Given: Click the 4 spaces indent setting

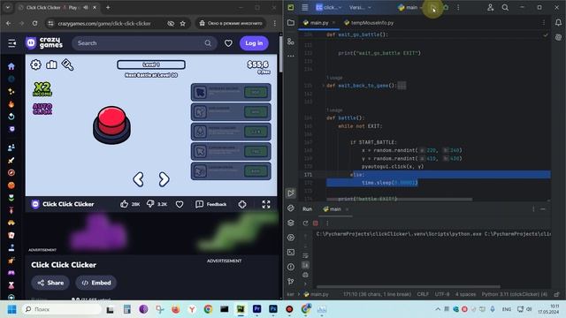Looking at the screenshot, I should [466, 294].
